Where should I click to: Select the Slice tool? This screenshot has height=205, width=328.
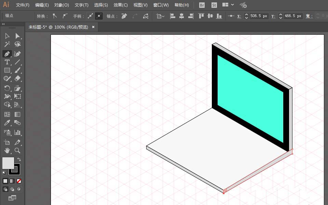pos(17,142)
